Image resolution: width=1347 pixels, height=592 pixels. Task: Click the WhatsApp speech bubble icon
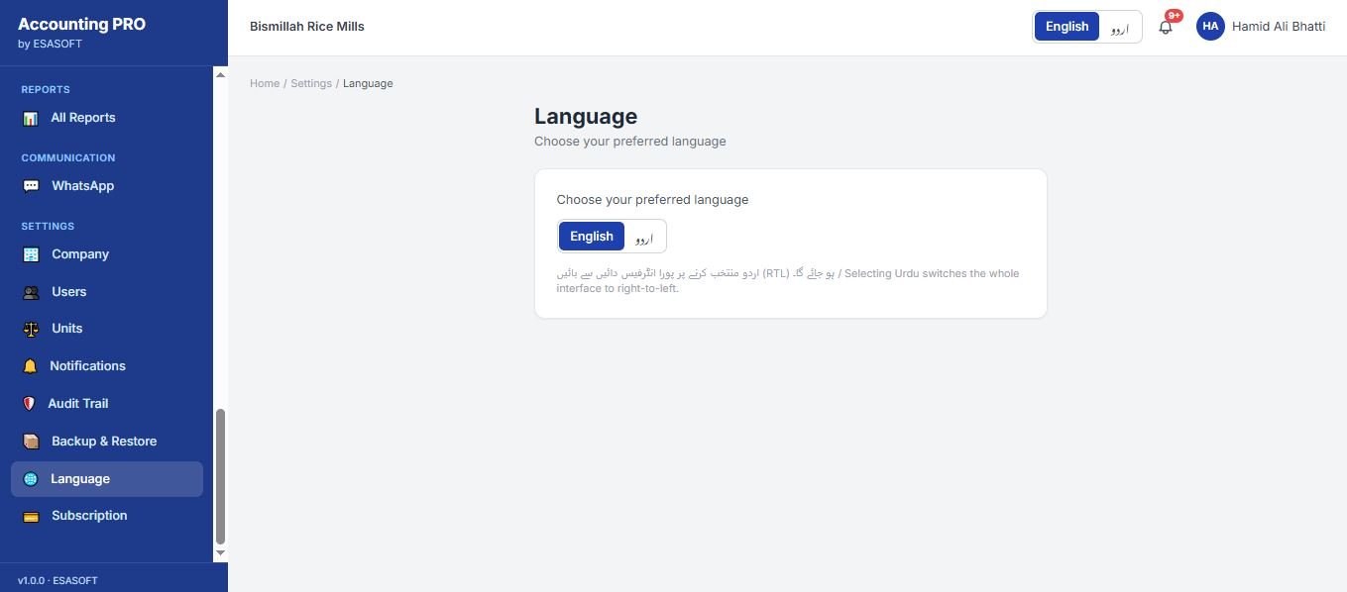[x=31, y=186]
